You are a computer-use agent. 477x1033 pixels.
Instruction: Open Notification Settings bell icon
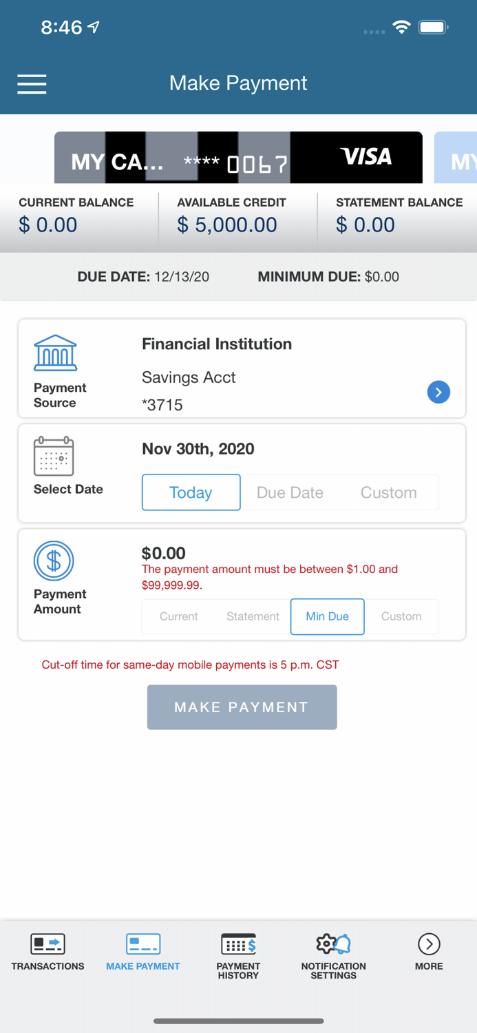point(333,944)
